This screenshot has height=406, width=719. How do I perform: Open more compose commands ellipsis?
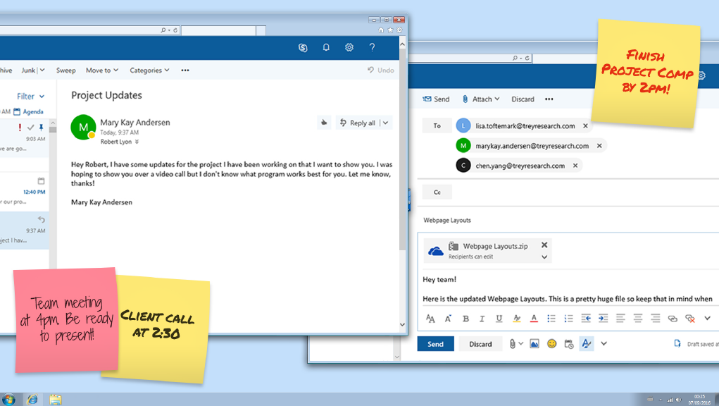(x=549, y=99)
